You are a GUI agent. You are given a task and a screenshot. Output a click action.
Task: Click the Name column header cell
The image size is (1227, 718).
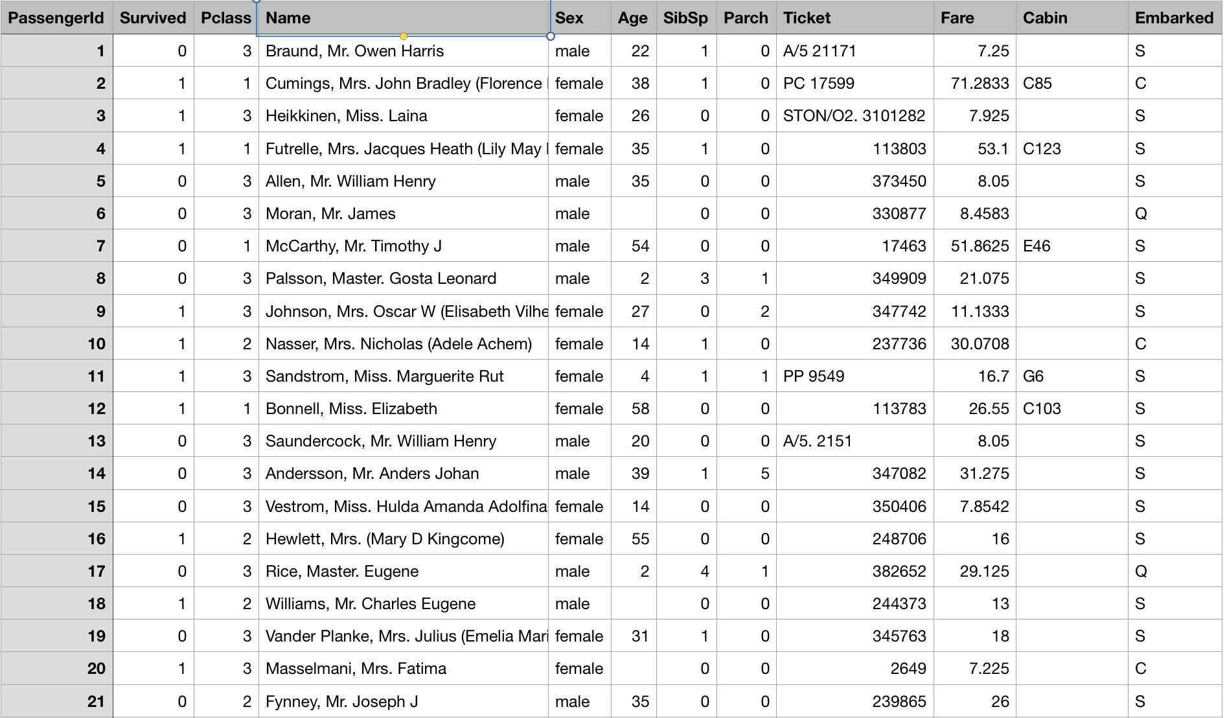click(x=404, y=17)
